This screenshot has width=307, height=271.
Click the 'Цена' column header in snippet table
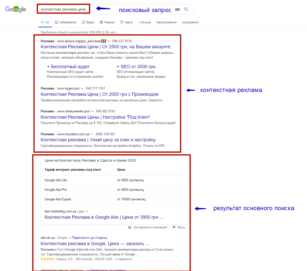click(121, 170)
